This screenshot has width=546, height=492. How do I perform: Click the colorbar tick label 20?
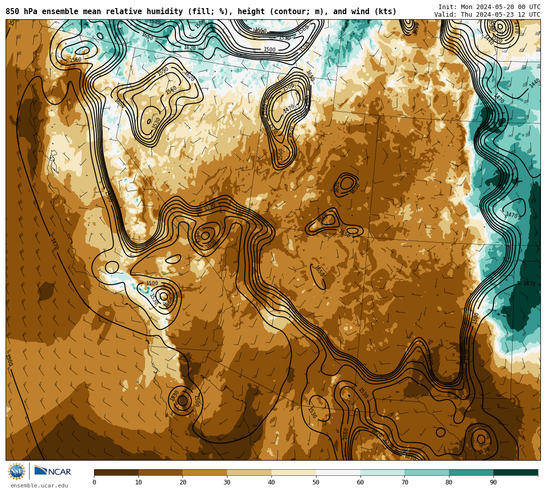[183, 482]
